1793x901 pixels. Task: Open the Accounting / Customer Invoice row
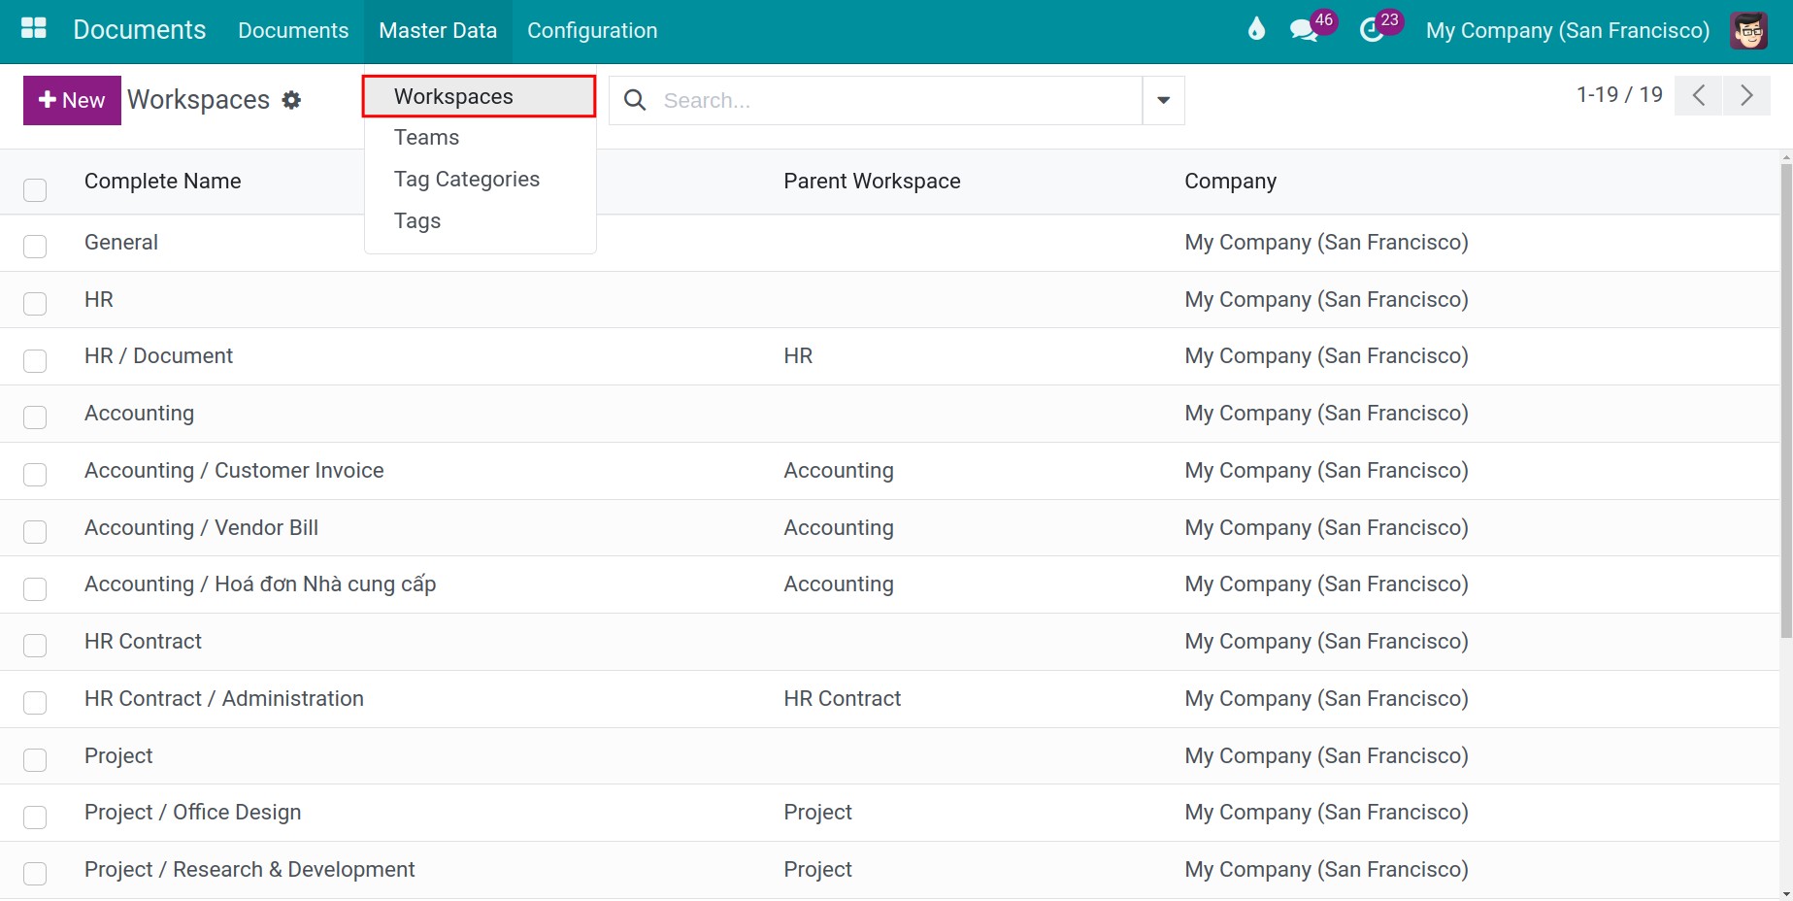(889, 471)
